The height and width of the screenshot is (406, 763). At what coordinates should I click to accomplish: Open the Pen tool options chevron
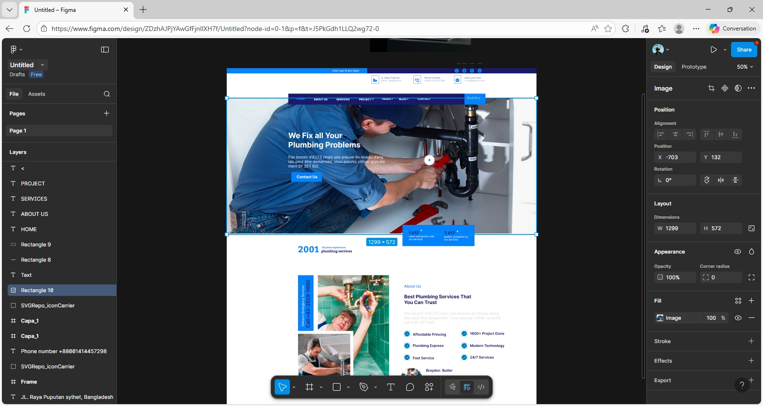[x=375, y=387]
